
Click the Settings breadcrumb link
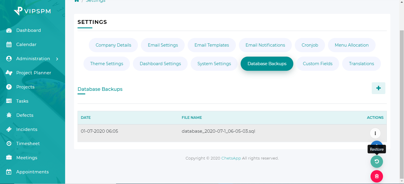click(x=95, y=1)
